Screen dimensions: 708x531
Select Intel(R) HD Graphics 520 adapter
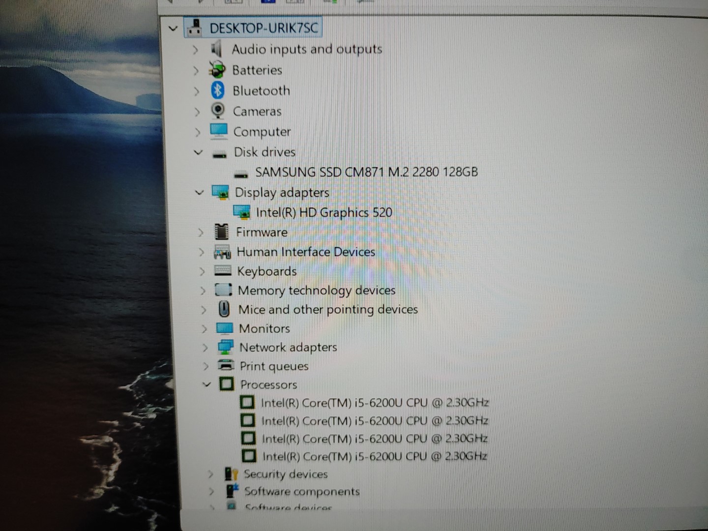tap(324, 212)
